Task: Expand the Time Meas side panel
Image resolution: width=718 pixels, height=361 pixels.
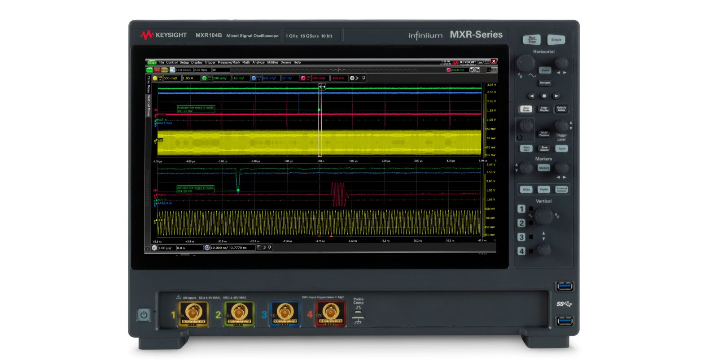Action: point(149,84)
